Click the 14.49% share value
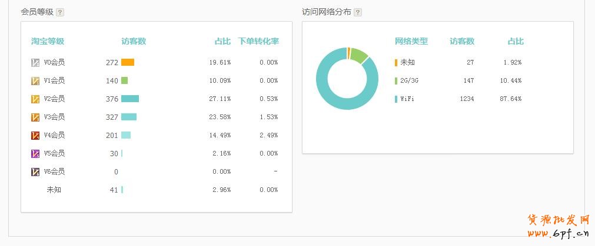The height and width of the screenshot is (246, 595). tap(220, 135)
